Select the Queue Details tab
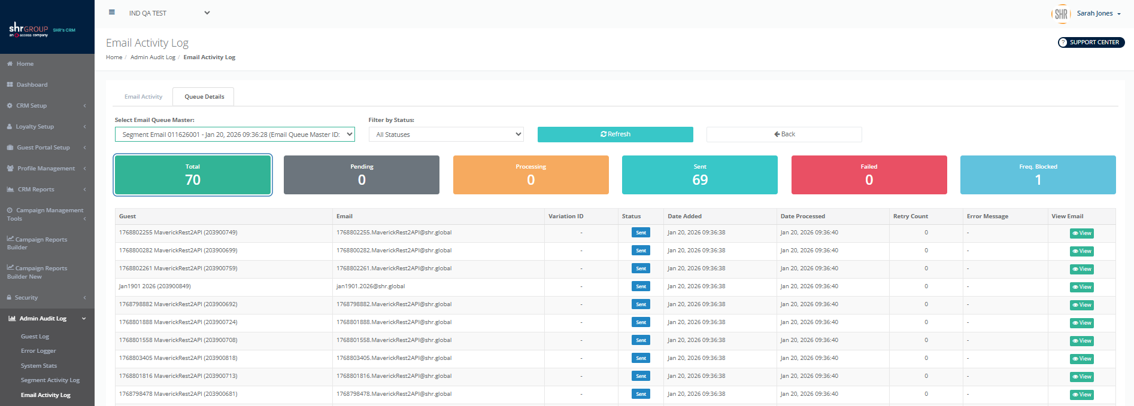 [x=204, y=97]
